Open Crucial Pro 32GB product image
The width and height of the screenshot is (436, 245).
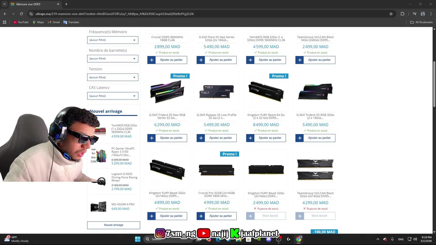[x=217, y=170]
